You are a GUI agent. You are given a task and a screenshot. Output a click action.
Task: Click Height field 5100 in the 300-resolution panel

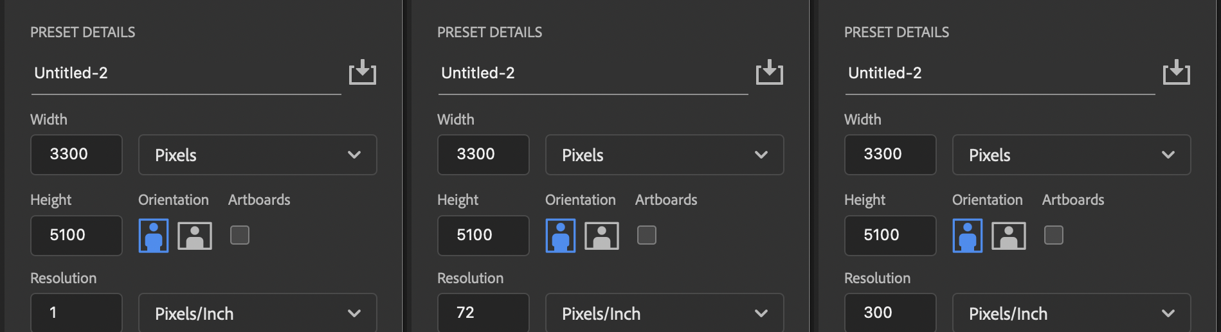click(891, 236)
